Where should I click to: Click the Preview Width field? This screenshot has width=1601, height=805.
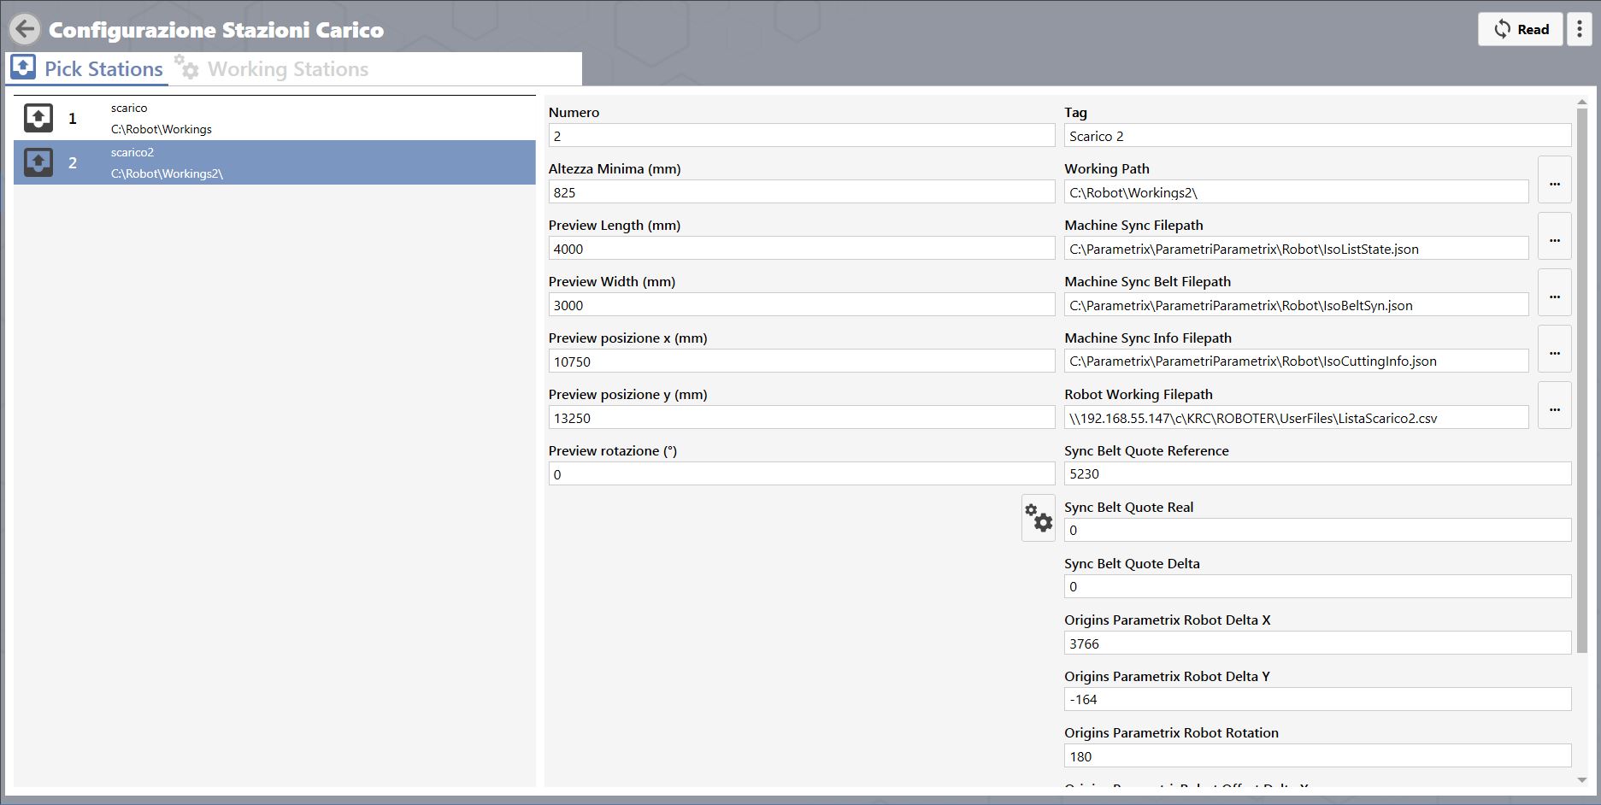pyautogui.click(x=802, y=305)
